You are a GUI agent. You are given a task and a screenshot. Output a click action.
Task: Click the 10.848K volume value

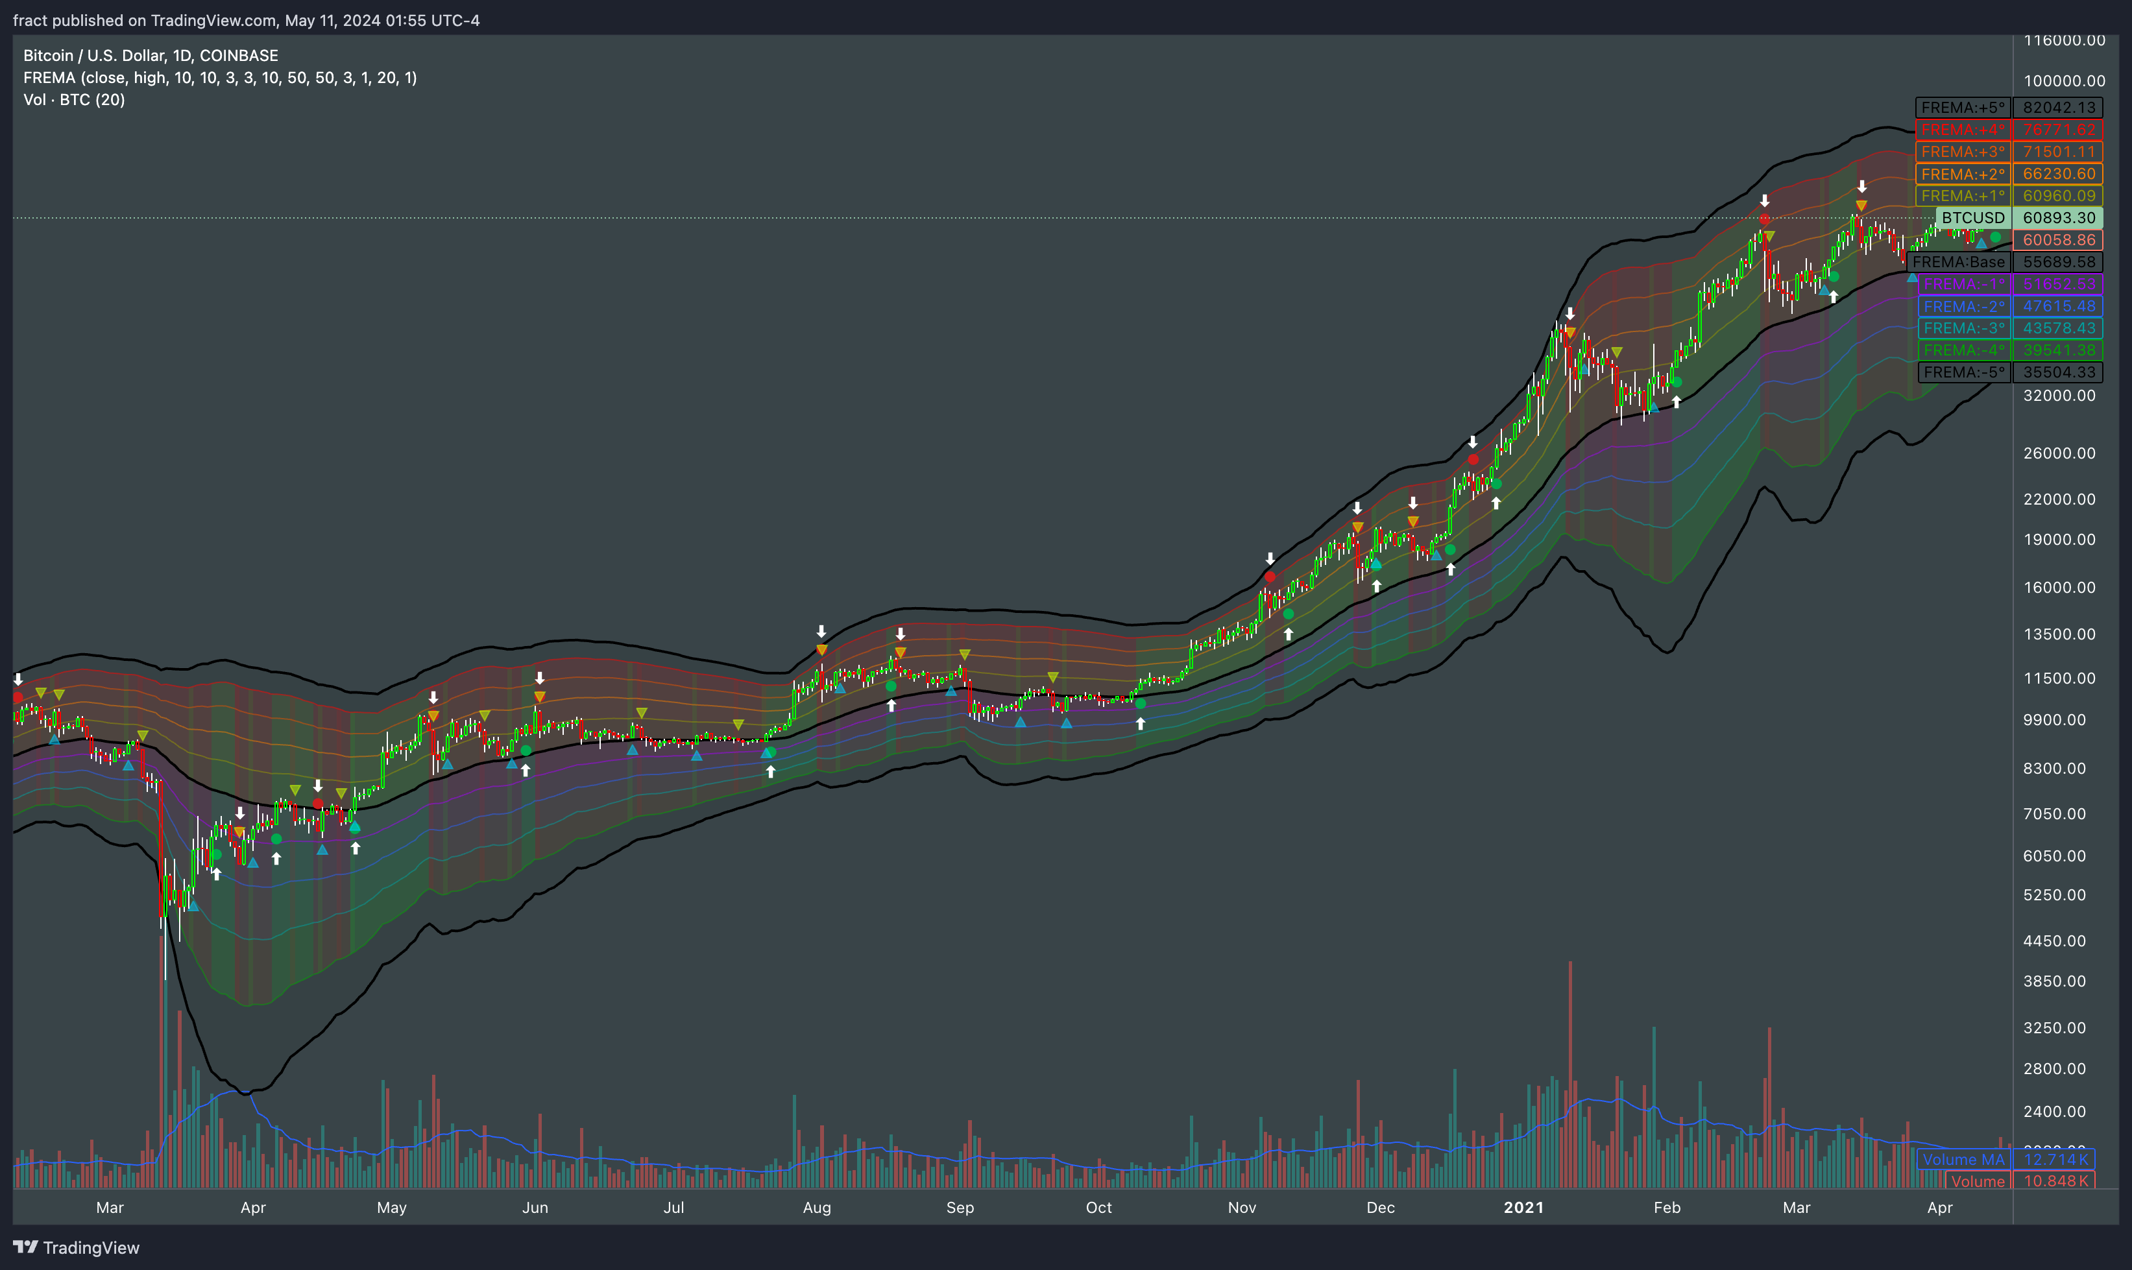point(2054,1181)
